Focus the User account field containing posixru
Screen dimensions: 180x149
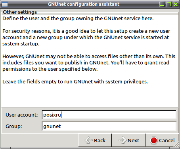click(x=109, y=115)
